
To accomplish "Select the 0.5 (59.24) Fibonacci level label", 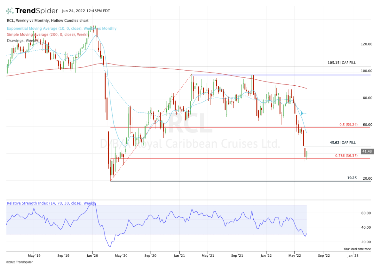I will tap(348, 125).
